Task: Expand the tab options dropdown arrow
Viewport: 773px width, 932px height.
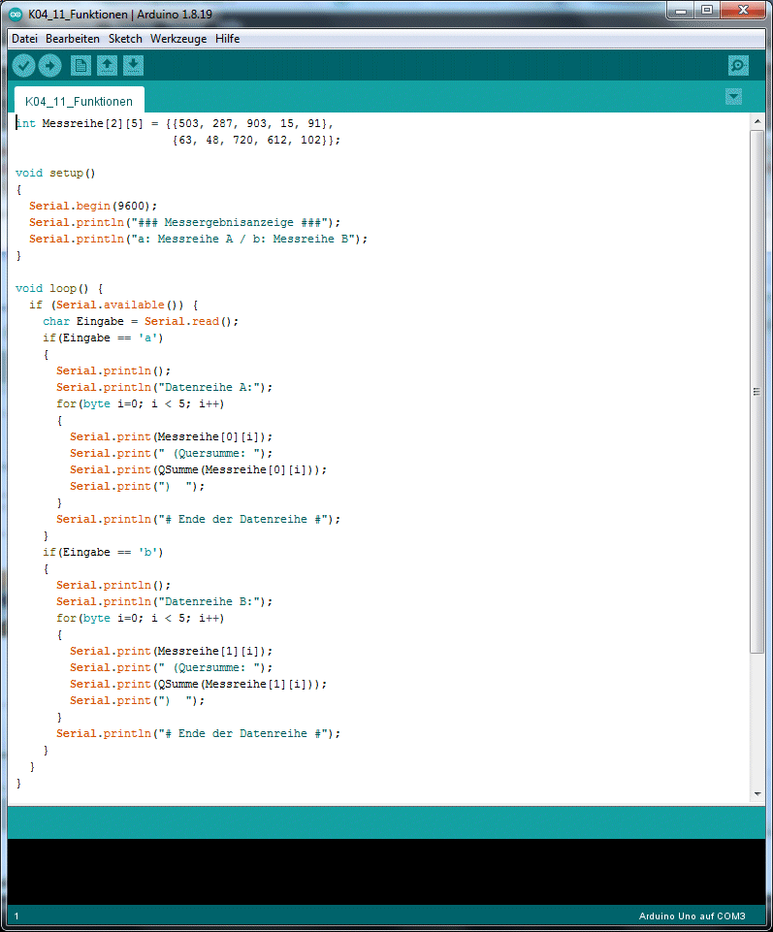Action: click(x=733, y=96)
